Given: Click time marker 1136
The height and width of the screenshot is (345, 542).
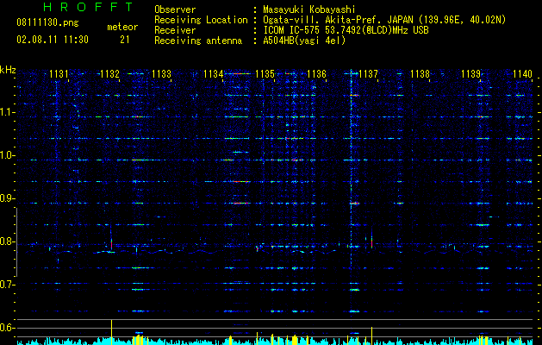Looking at the screenshot, I should point(316,74).
